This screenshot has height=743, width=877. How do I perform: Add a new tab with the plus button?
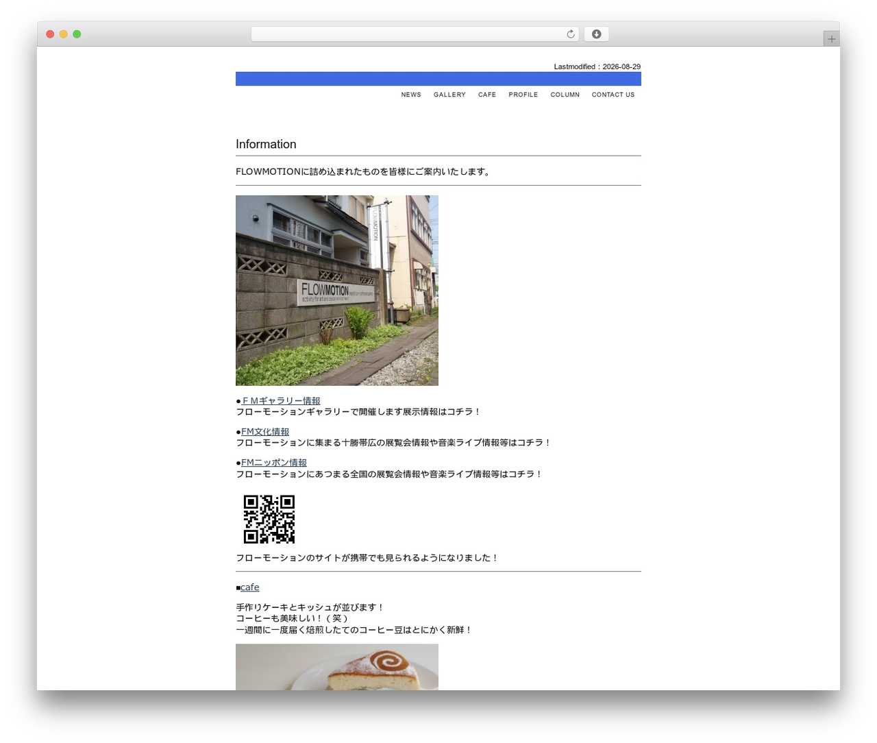[831, 39]
